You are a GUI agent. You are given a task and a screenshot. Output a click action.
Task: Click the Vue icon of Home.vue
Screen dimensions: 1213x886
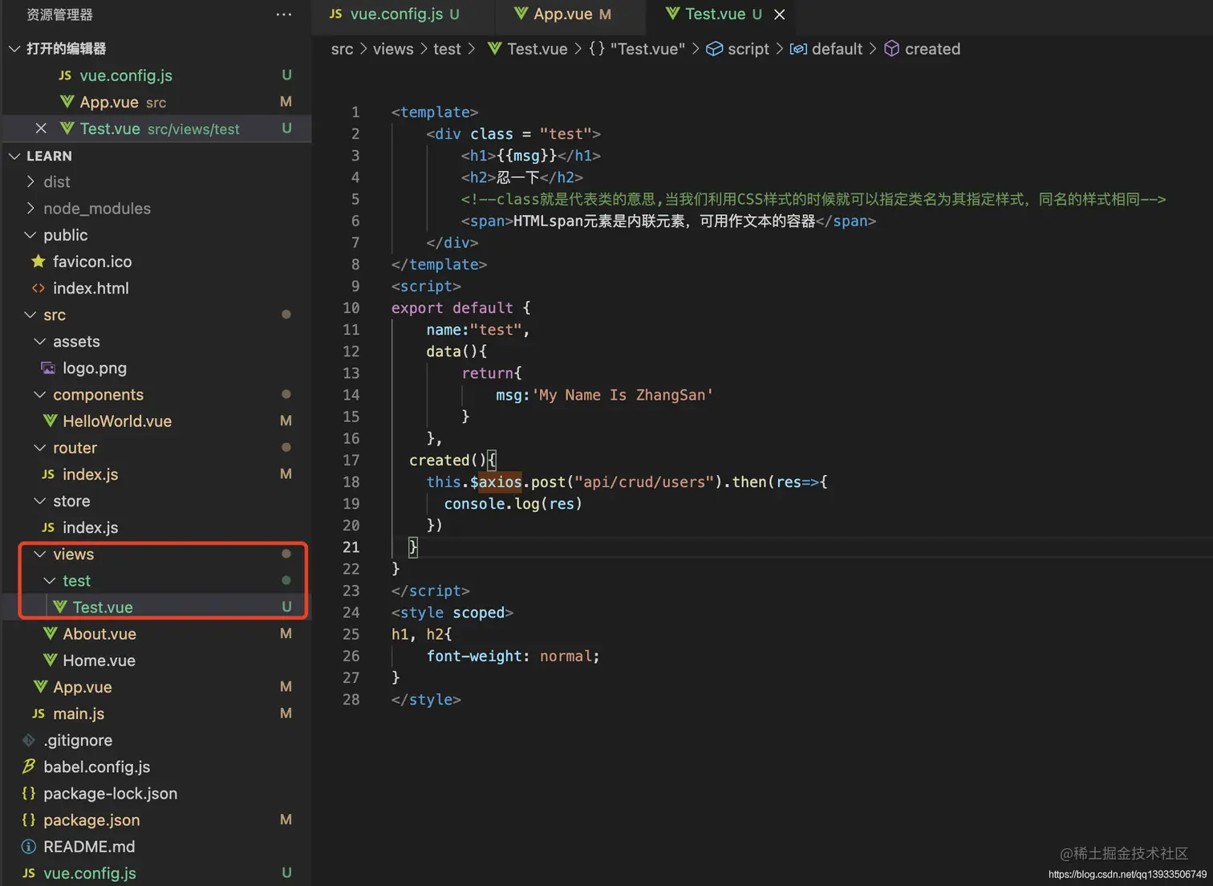tap(50, 660)
